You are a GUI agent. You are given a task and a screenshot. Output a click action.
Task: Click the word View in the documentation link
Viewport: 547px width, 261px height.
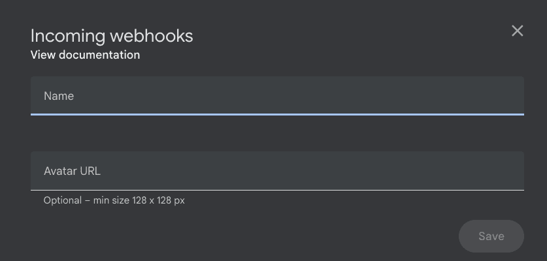pyautogui.click(x=43, y=55)
